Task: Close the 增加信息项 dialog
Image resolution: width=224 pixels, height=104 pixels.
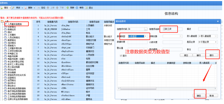Action: (218, 21)
